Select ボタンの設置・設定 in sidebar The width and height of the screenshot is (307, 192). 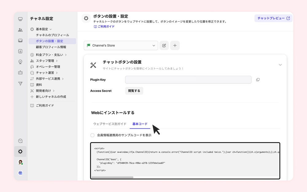point(52,41)
